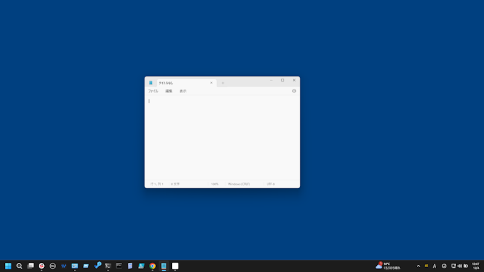484x272 pixels.
Task: Click the line and column status entry
Action: (x=157, y=184)
